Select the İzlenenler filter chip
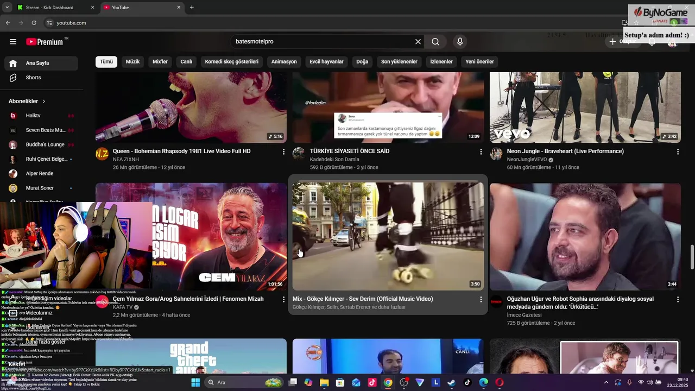This screenshot has width=695, height=391. pyautogui.click(x=441, y=62)
